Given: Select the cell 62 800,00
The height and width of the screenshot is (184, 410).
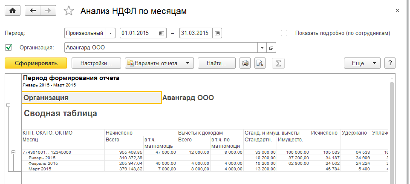Looking at the screenshot, I should tap(293, 164).
